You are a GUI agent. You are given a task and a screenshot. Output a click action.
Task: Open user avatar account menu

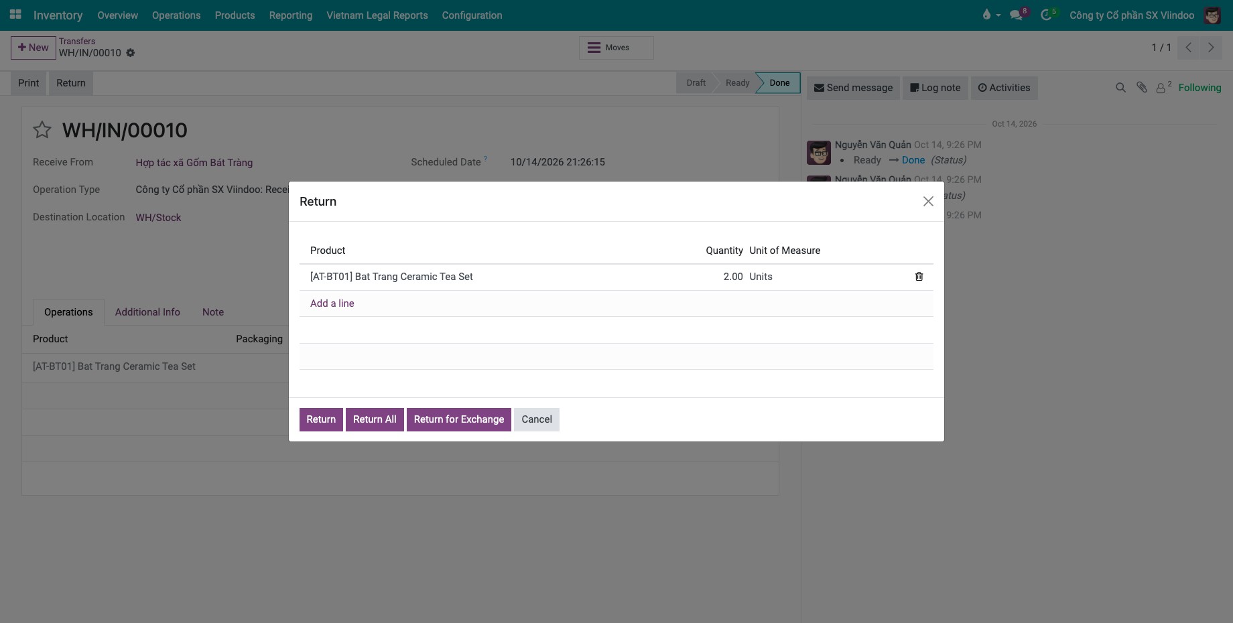tap(1212, 15)
